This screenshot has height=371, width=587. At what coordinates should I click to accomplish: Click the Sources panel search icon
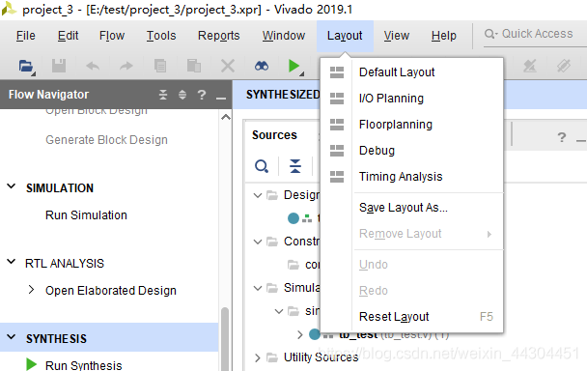click(x=262, y=166)
